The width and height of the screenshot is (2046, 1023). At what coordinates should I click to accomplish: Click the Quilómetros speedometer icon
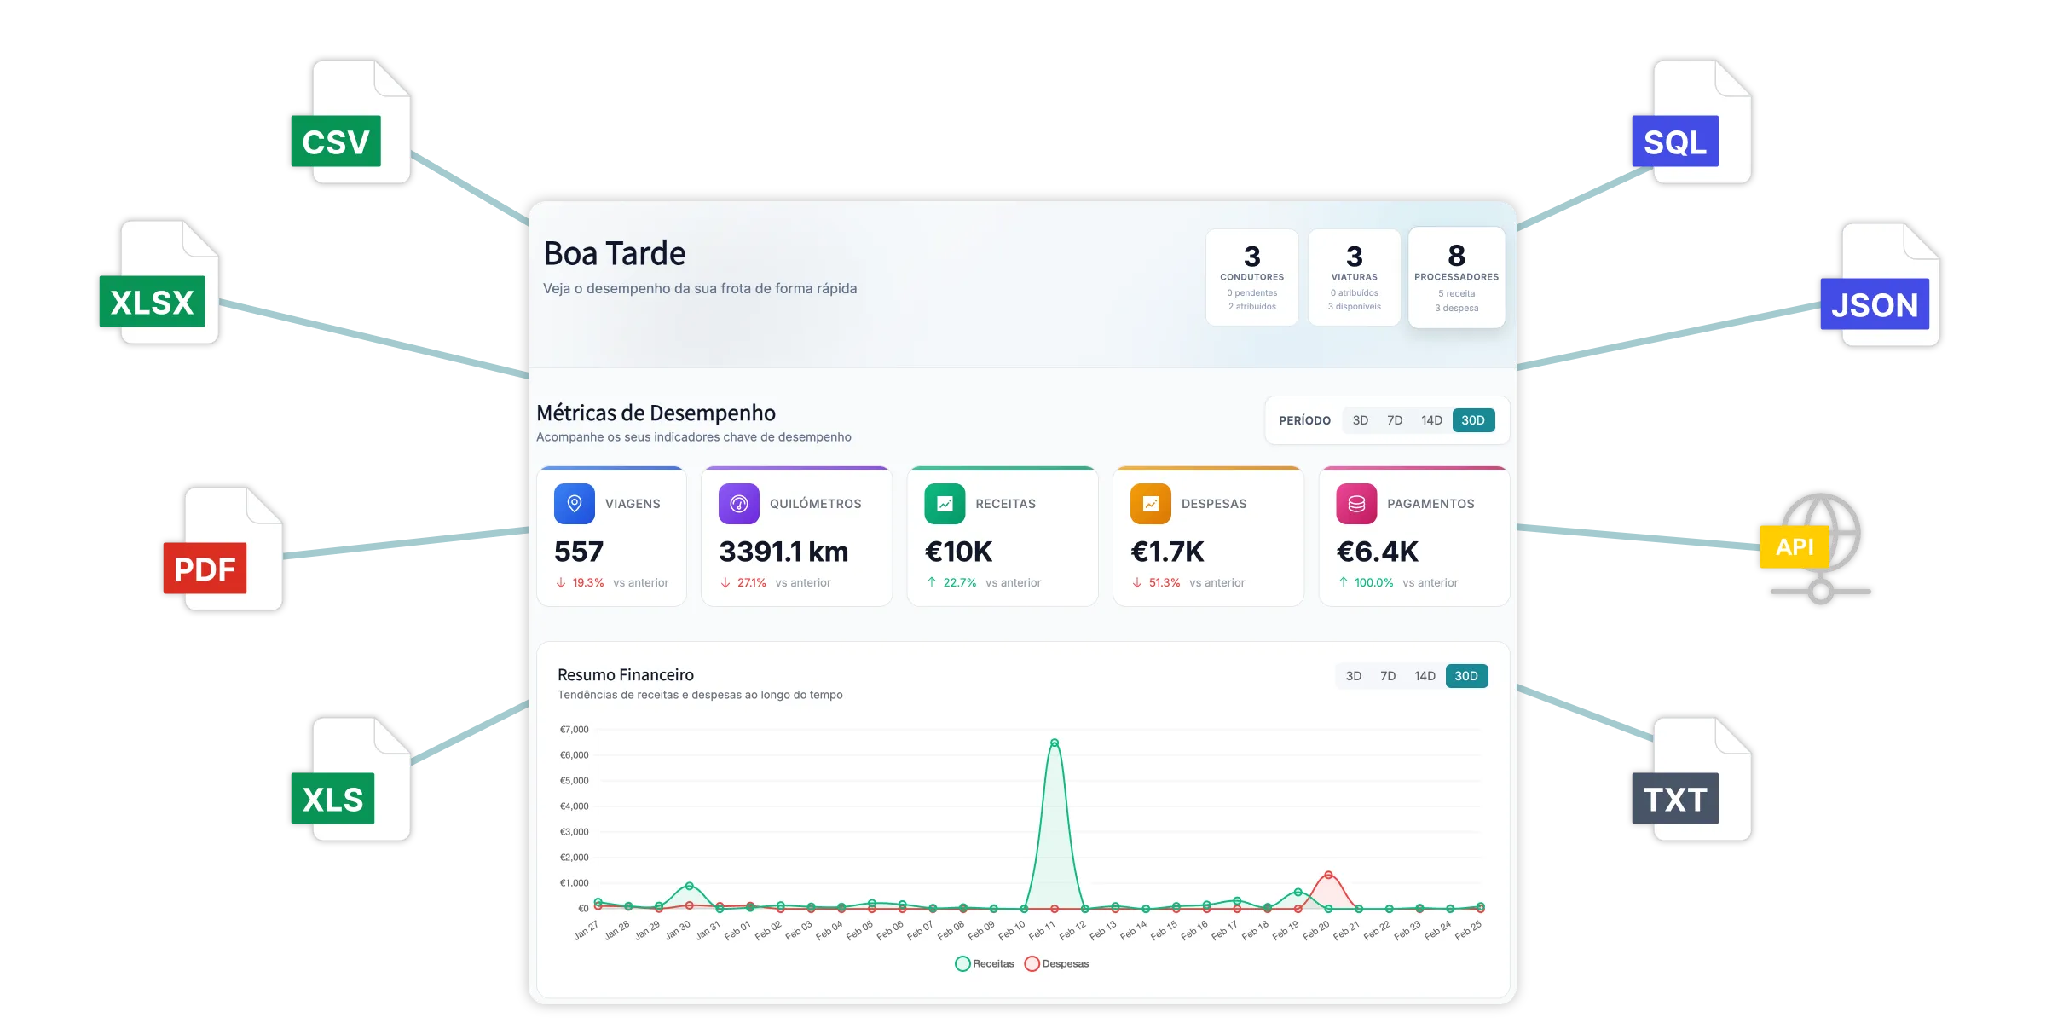point(738,503)
